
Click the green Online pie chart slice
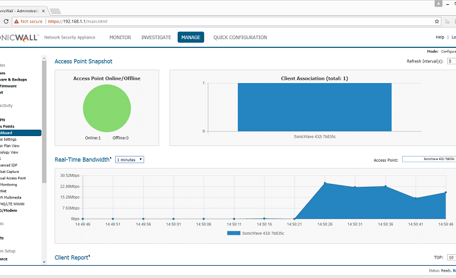(107, 108)
